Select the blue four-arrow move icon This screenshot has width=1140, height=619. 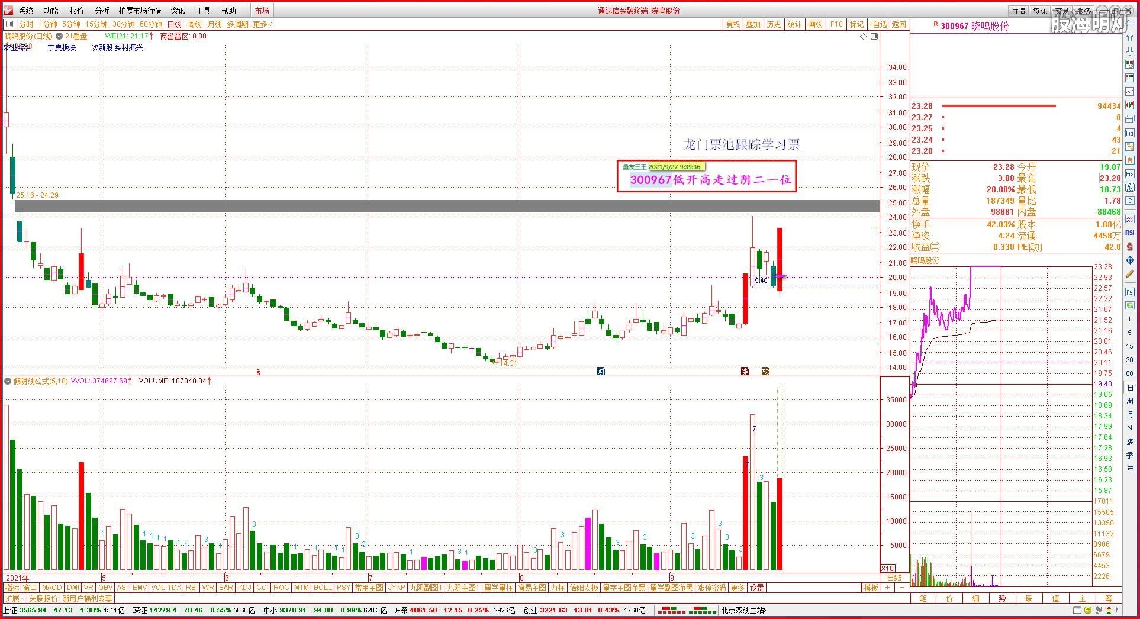pos(1130,260)
